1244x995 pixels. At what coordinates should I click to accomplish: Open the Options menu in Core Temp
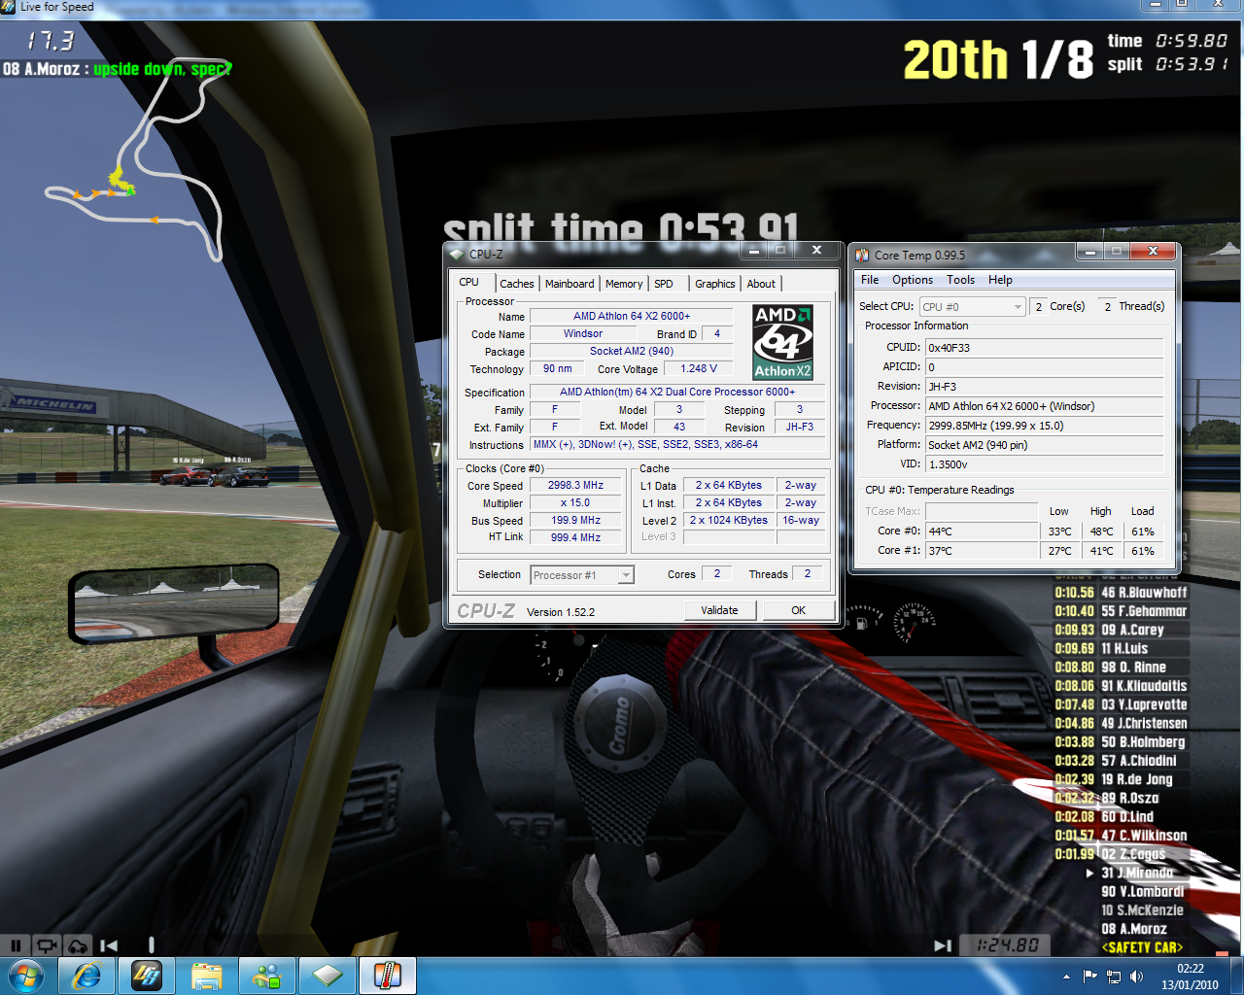tap(913, 280)
